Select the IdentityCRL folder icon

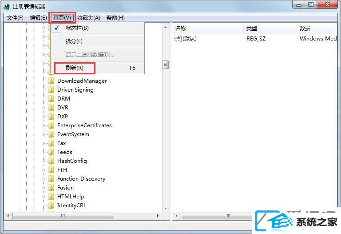pos(51,205)
